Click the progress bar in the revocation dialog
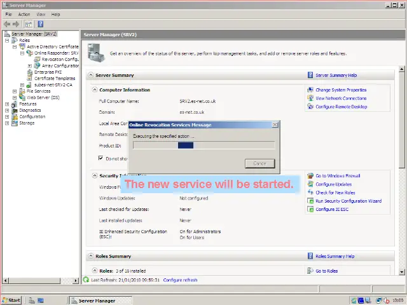The image size is (407, 305). point(203,146)
